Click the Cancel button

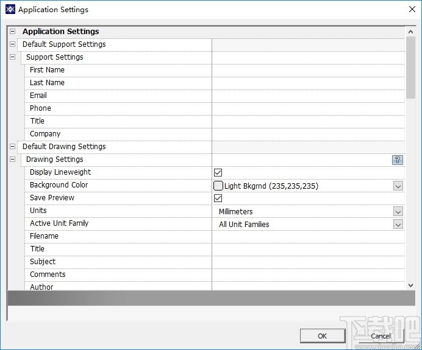(x=381, y=336)
